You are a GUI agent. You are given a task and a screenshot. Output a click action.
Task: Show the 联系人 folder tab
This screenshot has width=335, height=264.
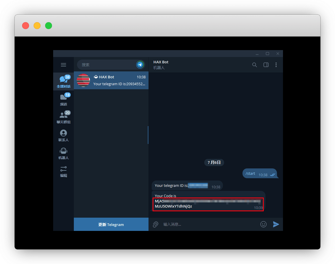tap(63, 135)
